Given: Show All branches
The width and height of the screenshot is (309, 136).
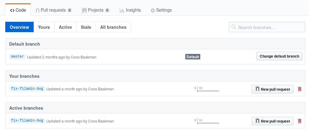Looking at the screenshot, I should click(113, 27).
